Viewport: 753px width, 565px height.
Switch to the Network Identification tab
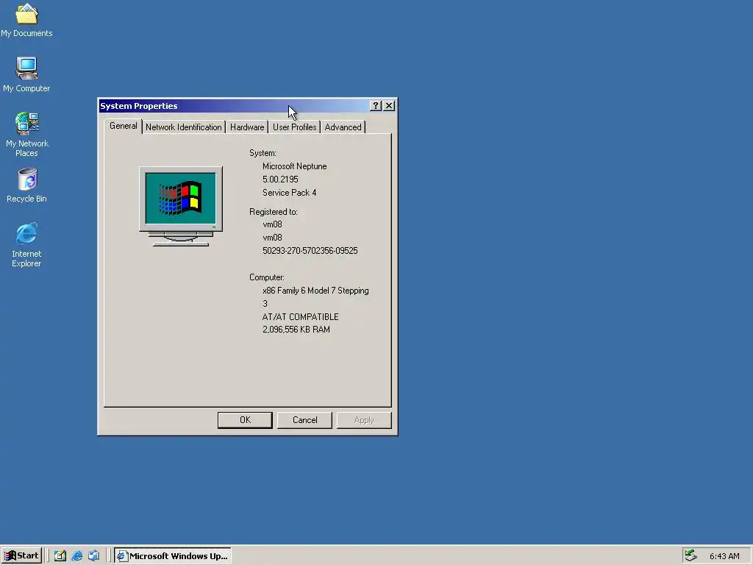pos(183,127)
